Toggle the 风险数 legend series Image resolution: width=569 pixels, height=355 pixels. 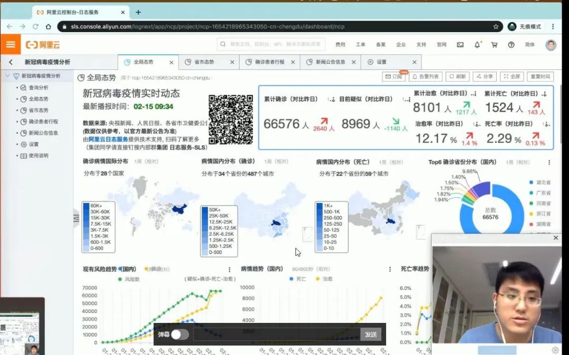(129, 279)
